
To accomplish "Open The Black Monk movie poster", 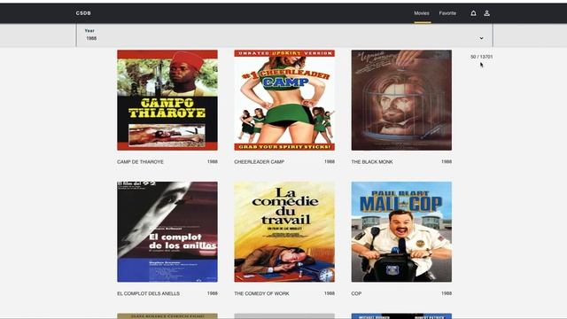I will (x=401, y=100).
